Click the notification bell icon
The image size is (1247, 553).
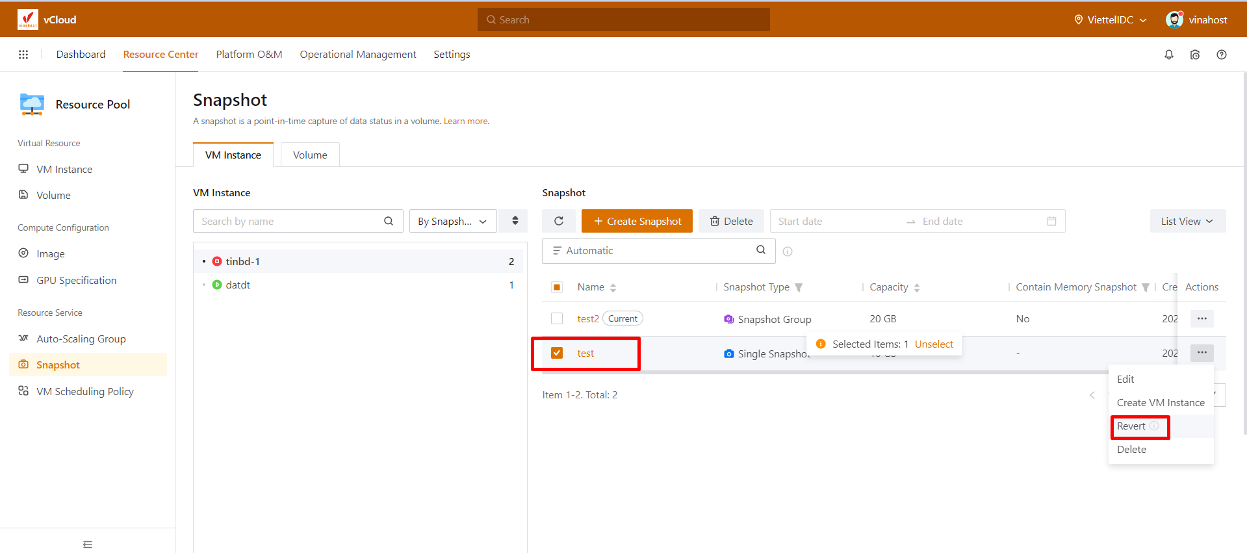click(1168, 55)
